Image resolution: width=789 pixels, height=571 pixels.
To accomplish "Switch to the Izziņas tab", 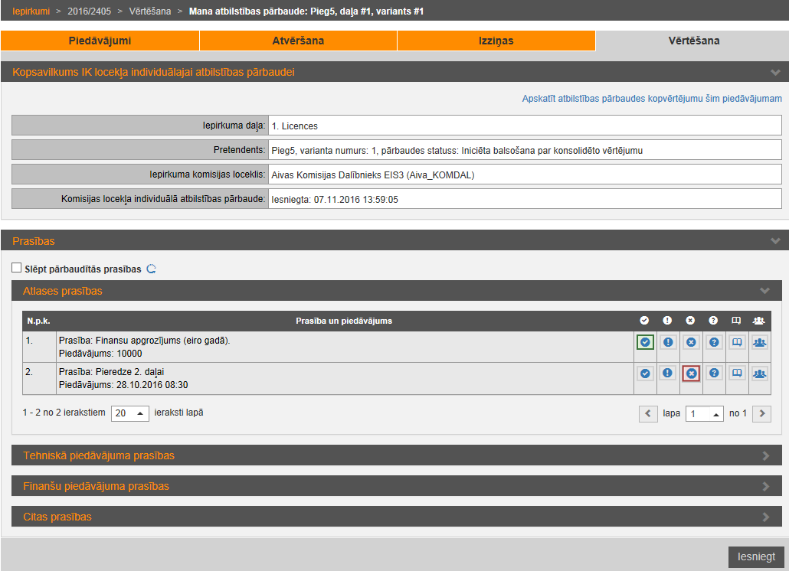I will (496, 41).
